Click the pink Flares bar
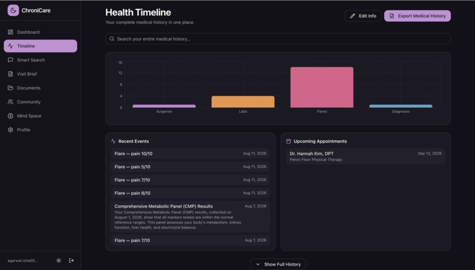 tap(322, 87)
